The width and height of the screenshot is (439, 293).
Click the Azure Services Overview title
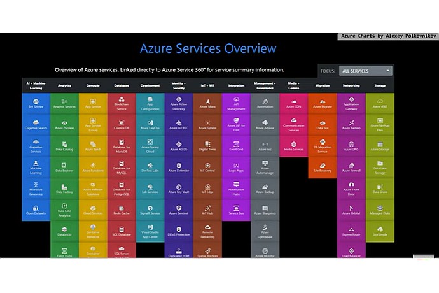(208, 48)
